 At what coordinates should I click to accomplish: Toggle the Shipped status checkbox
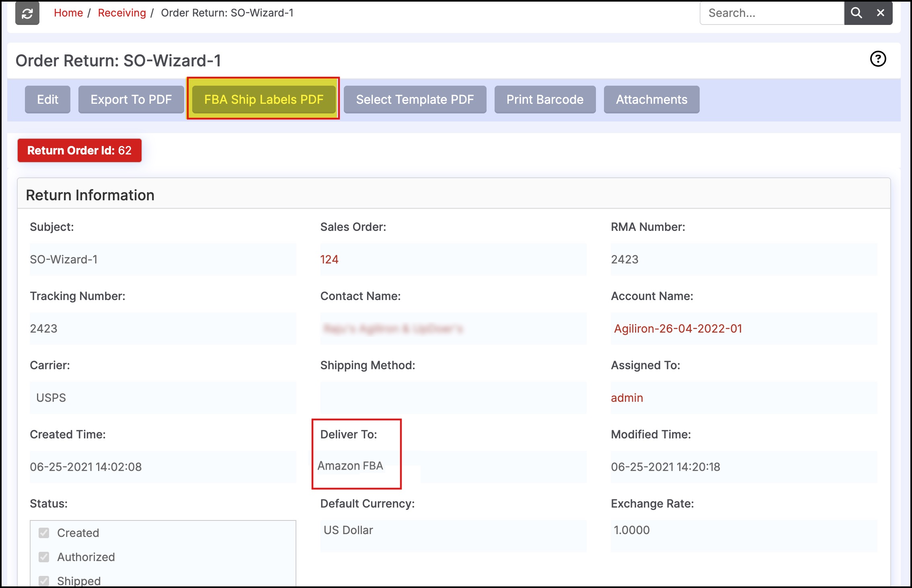(x=44, y=580)
